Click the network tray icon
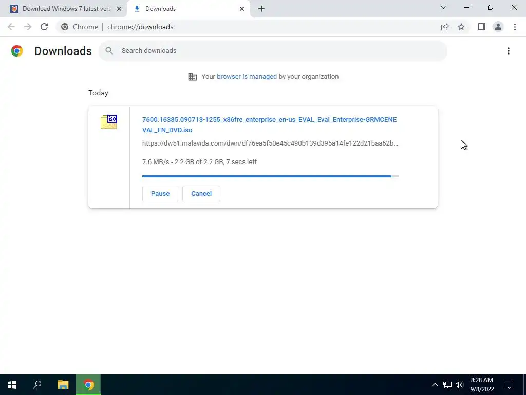526x395 pixels. pos(447,385)
